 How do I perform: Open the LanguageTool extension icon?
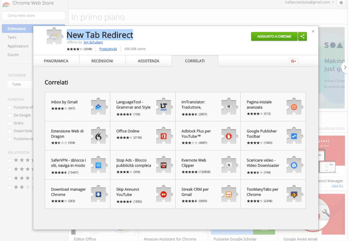pyautogui.click(x=164, y=106)
